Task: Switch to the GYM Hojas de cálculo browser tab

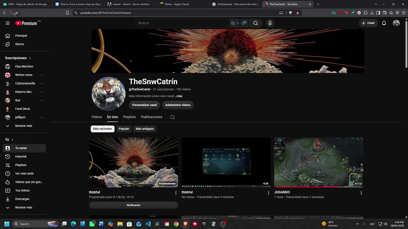Action: point(25,4)
